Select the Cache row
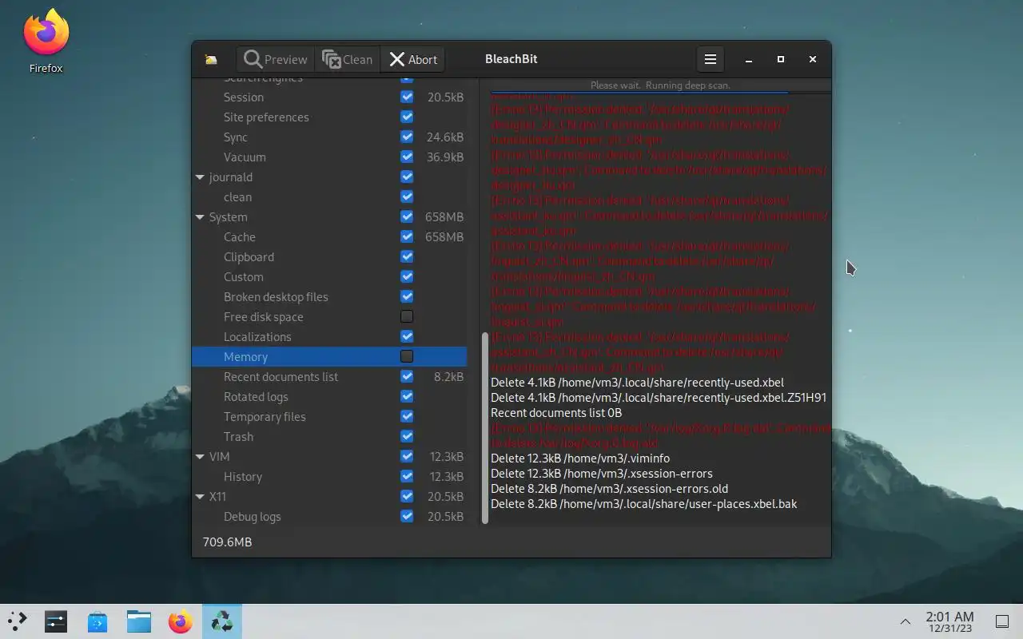Image resolution: width=1023 pixels, height=639 pixels. click(x=329, y=237)
